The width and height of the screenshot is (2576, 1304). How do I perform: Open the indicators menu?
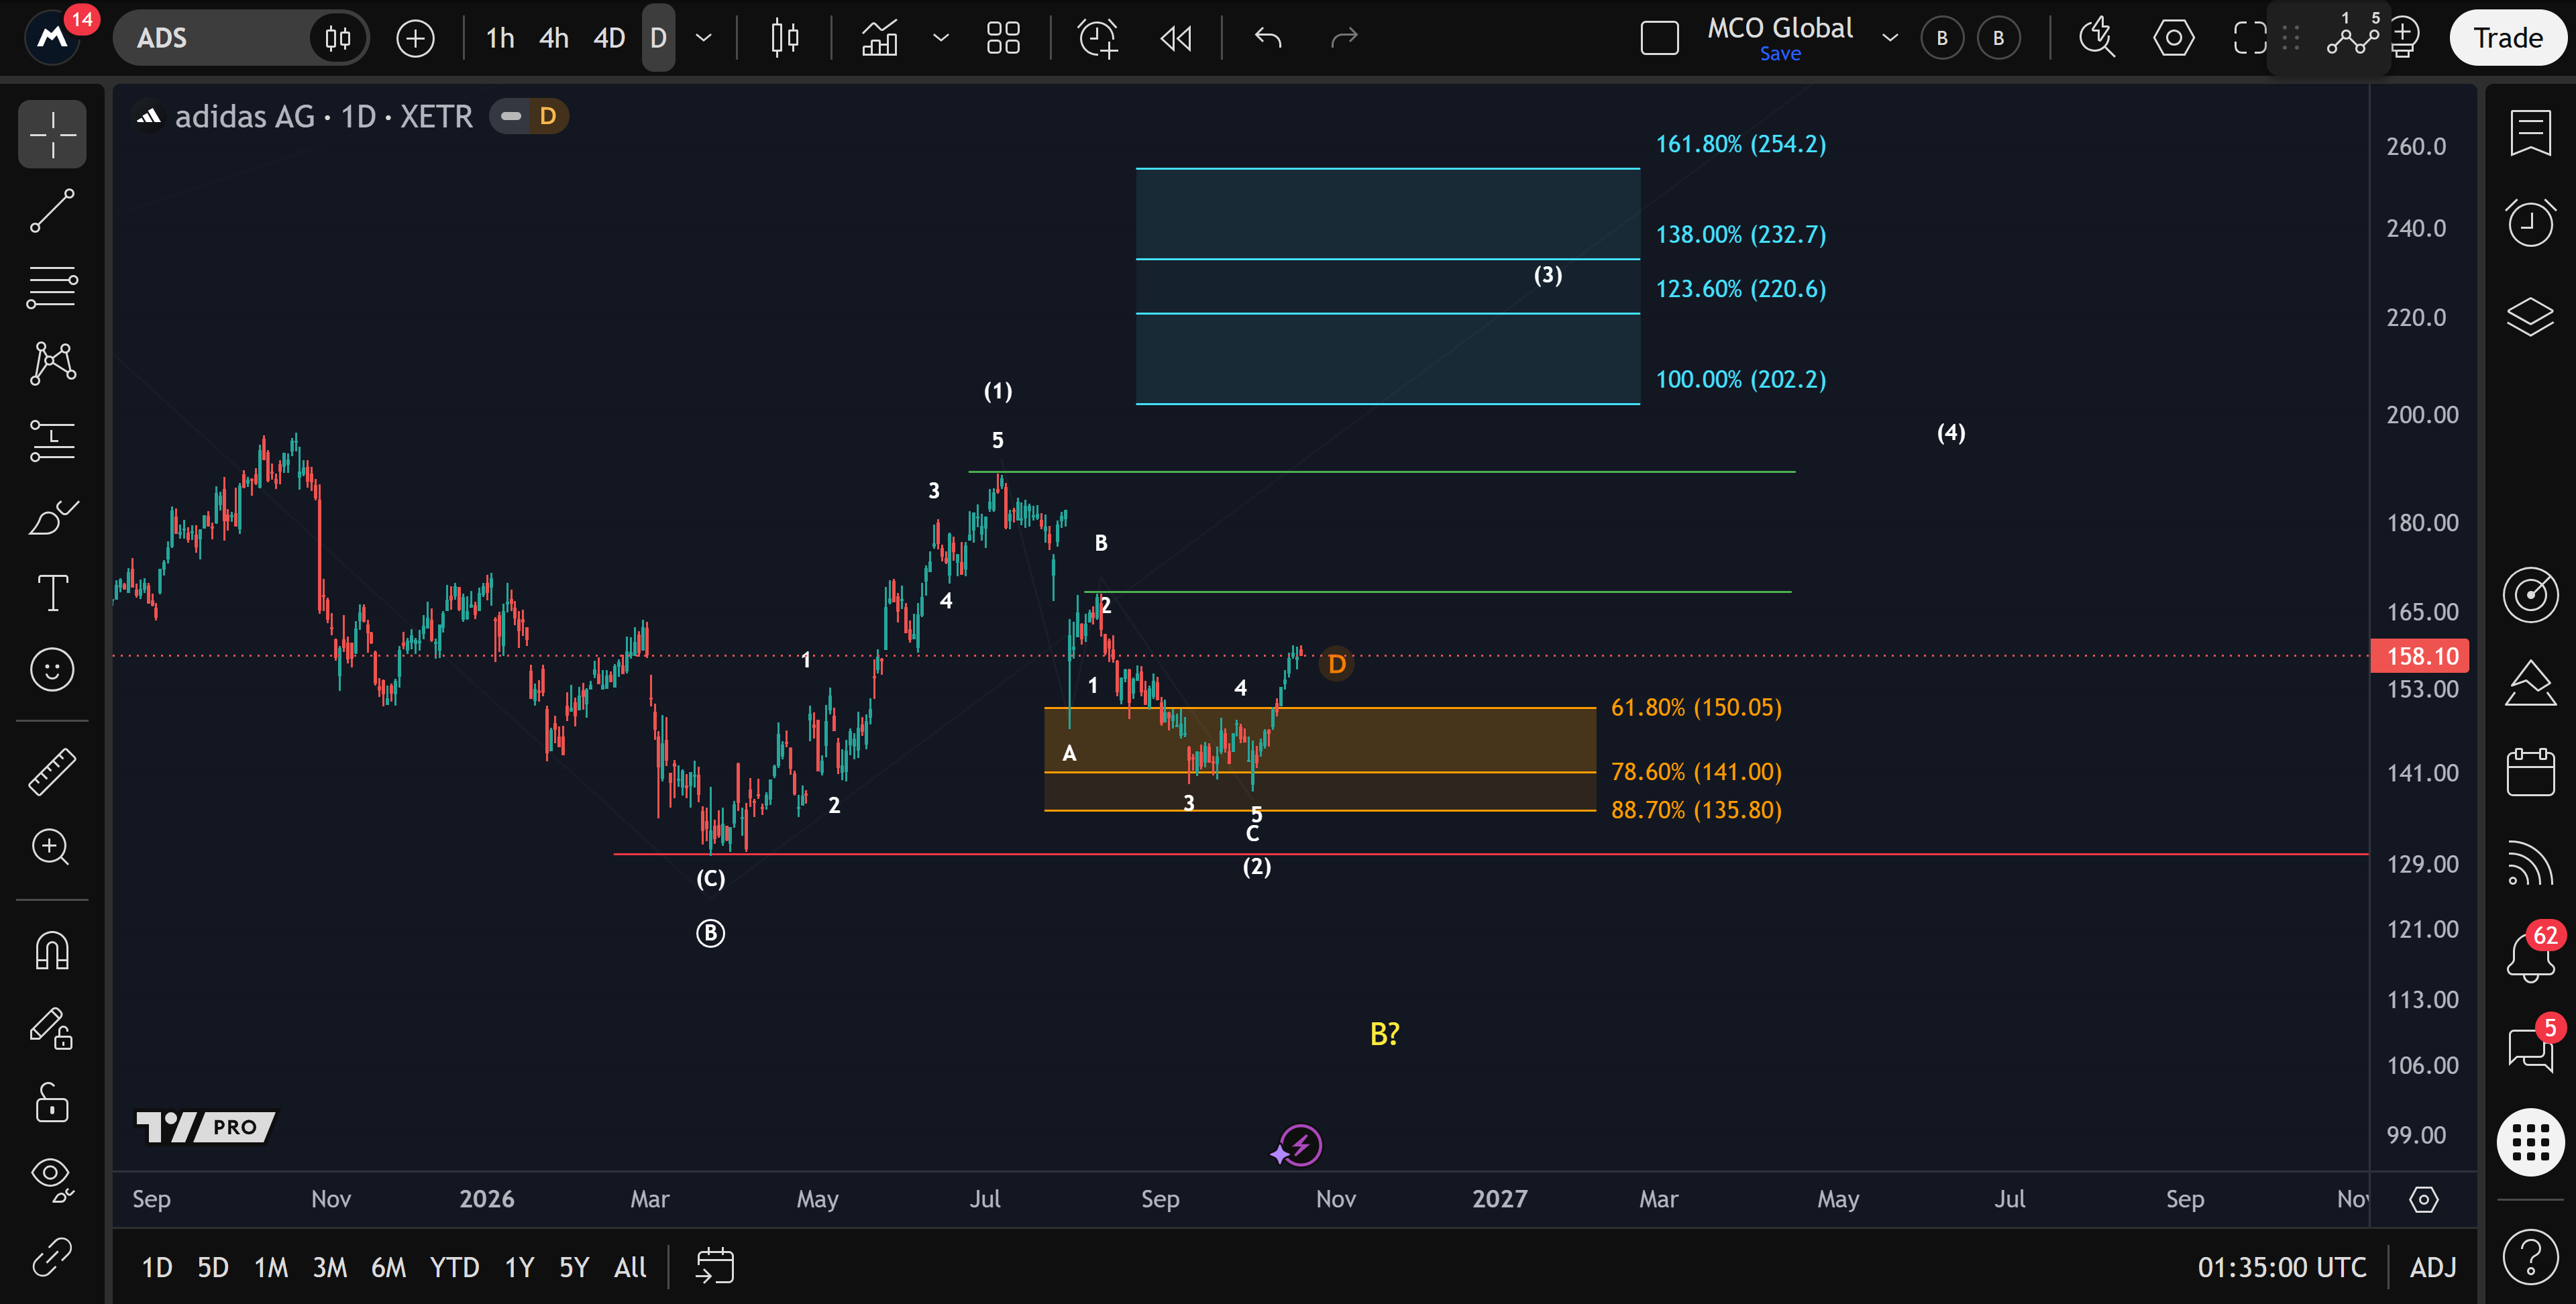point(880,38)
